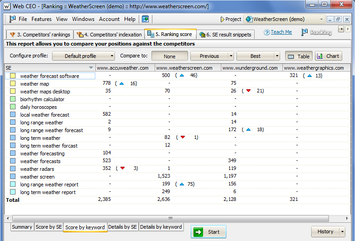Click the www.weathergraphics.com column header

tap(316, 68)
